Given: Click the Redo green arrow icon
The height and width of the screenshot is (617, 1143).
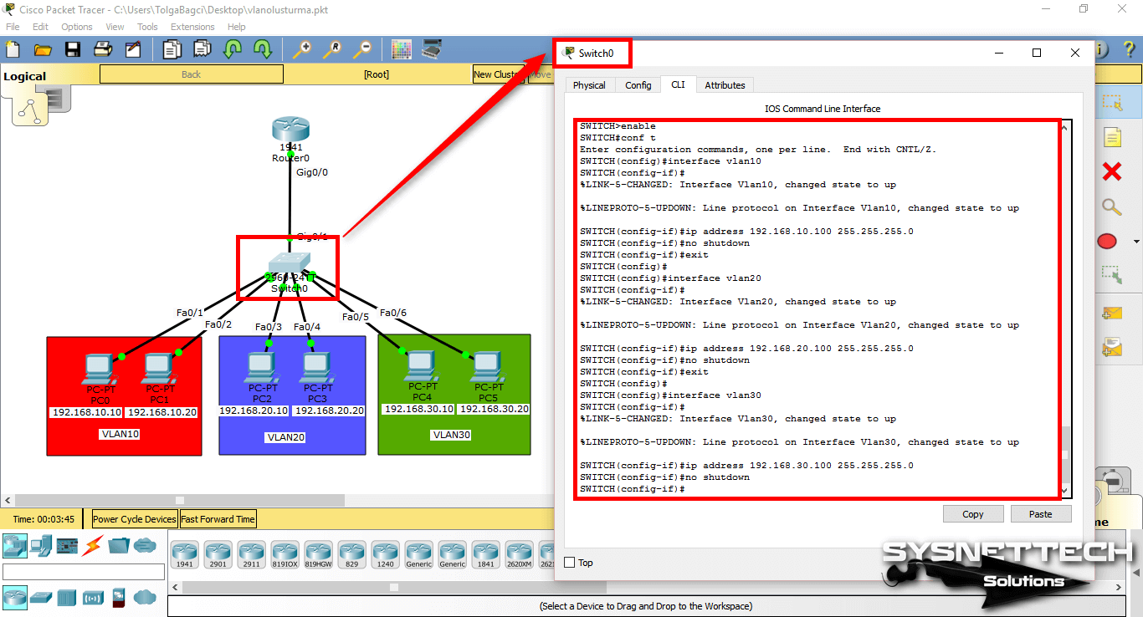Looking at the screenshot, I should point(262,49).
